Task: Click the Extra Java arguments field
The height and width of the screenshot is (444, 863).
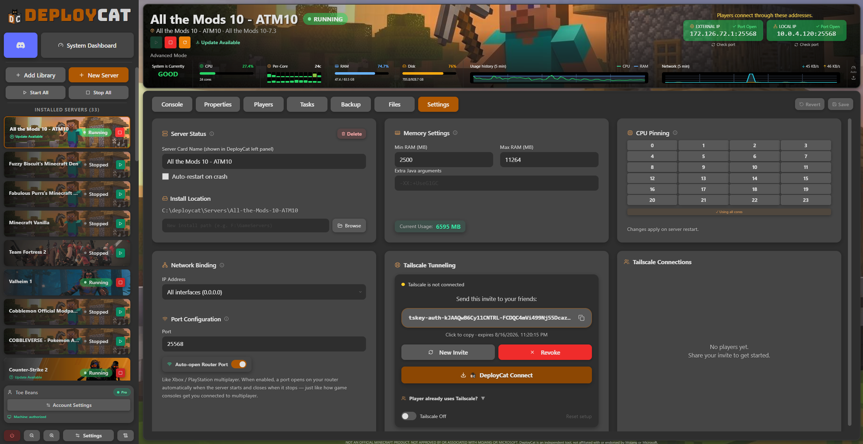Action: pyautogui.click(x=497, y=183)
